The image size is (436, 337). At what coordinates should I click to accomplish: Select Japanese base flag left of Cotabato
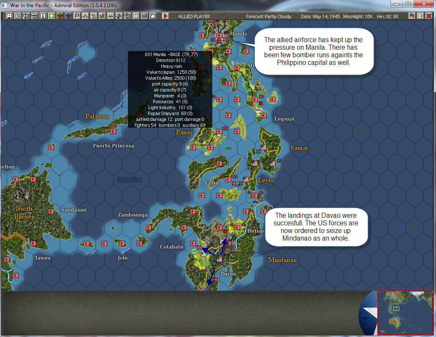pos(193,243)
